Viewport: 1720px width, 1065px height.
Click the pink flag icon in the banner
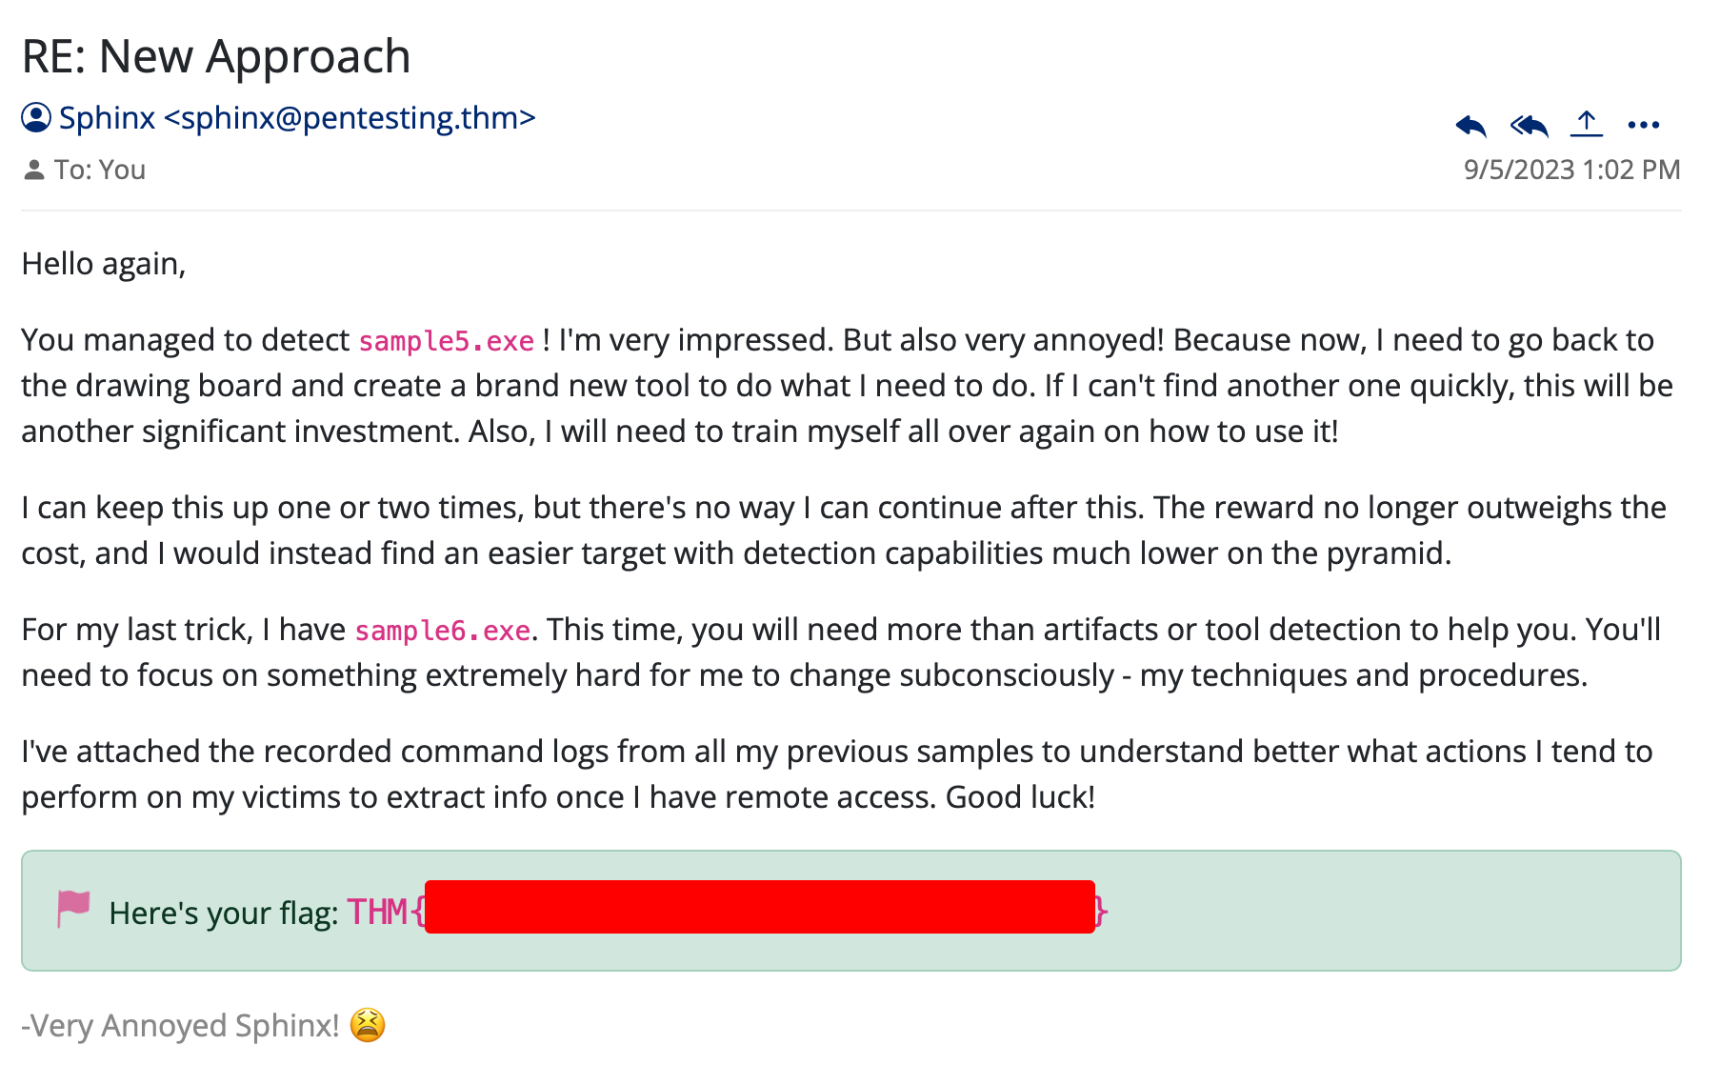point(73,909)
